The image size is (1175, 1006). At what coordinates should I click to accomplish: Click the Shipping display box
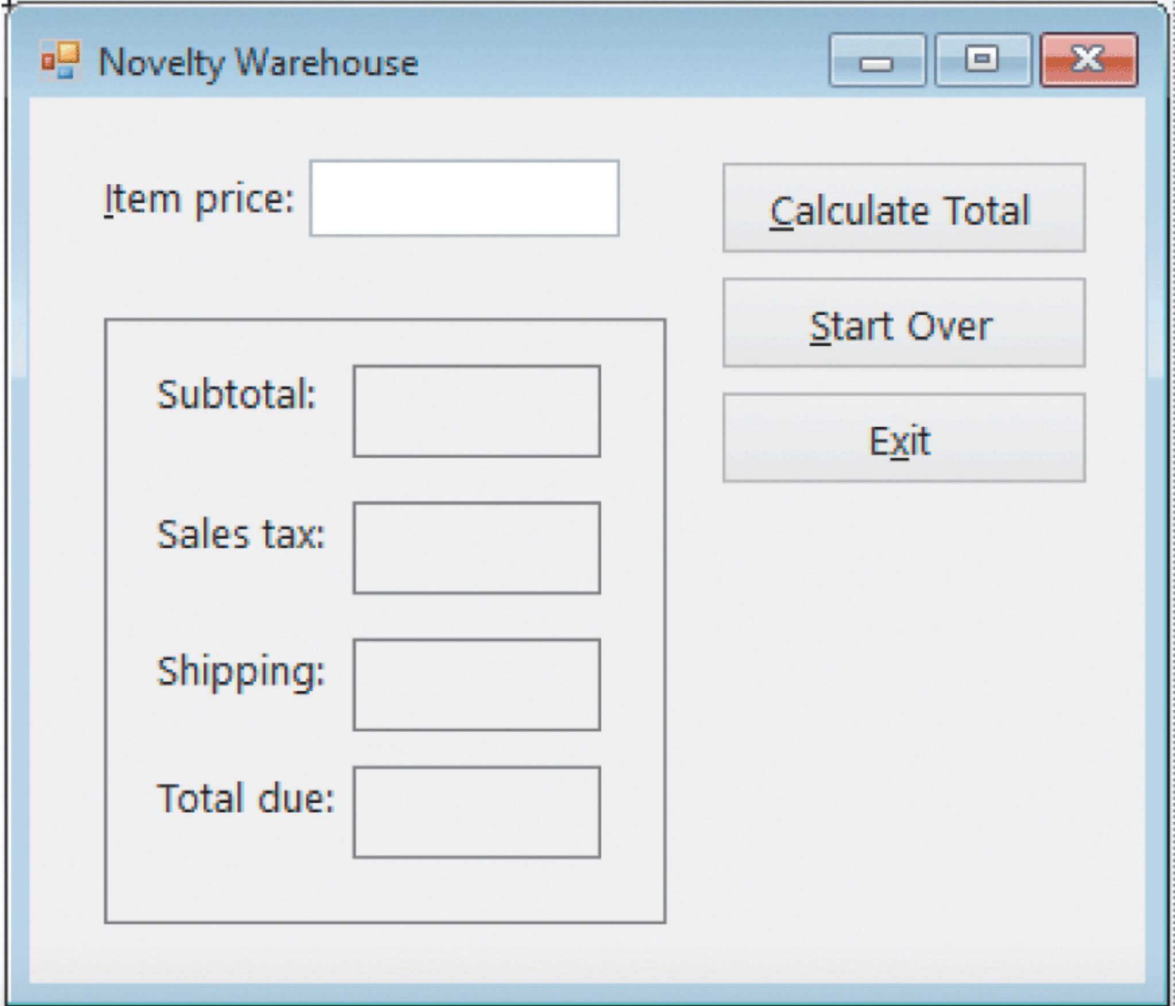[x=477, y=687]
